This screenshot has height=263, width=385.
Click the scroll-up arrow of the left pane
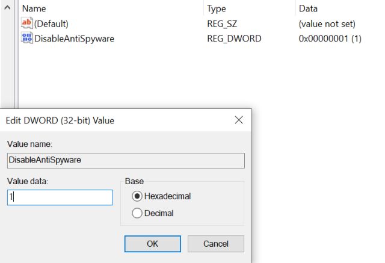[7, 9]
